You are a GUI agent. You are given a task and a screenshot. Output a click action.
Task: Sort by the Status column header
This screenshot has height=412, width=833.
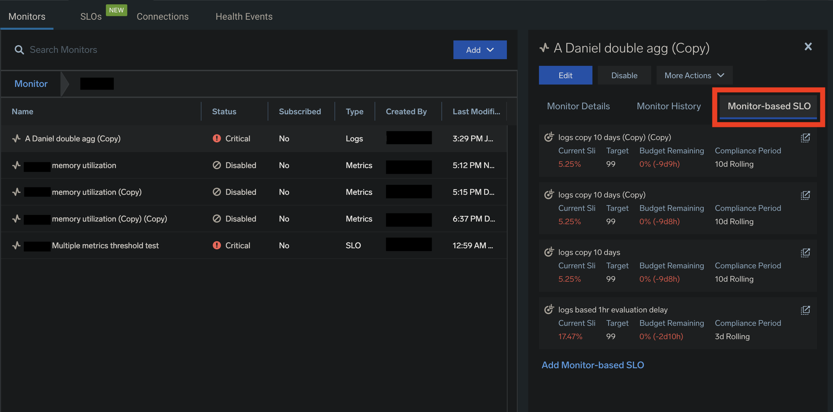click(x=224, y=112)
